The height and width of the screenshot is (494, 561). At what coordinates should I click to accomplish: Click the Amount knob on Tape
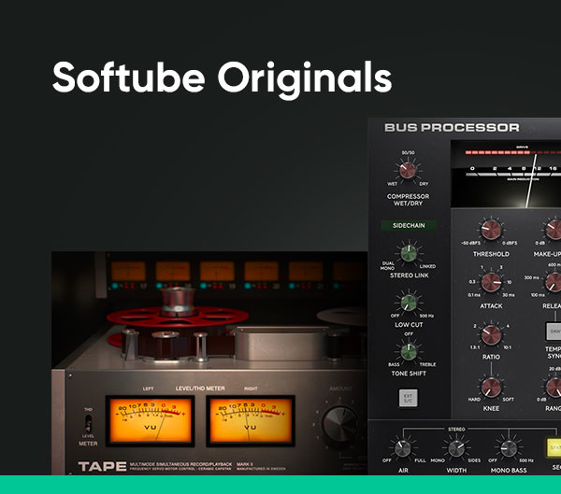[x=340, y=424]
